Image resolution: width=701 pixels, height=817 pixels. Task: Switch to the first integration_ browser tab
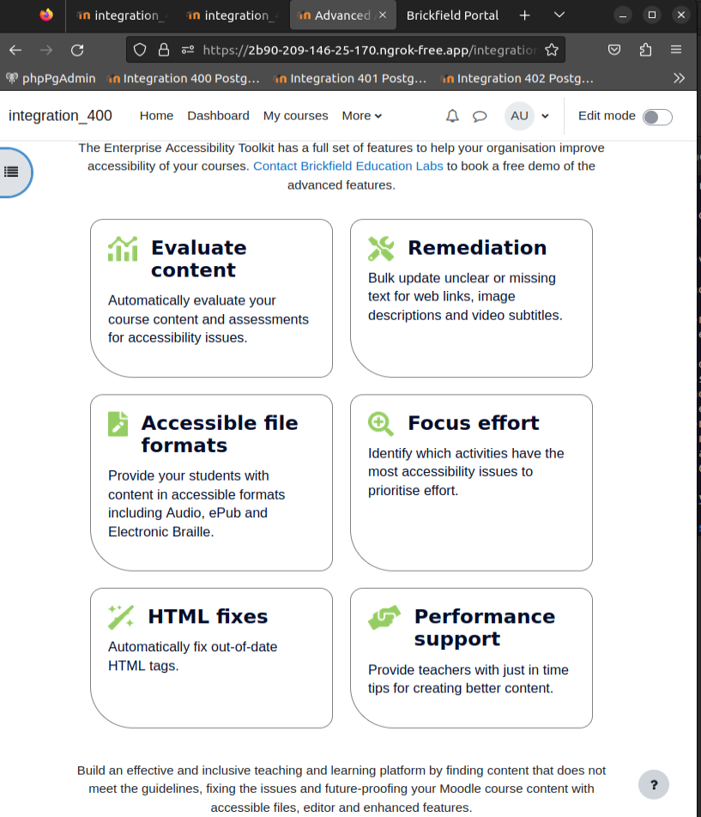[121, 15]
